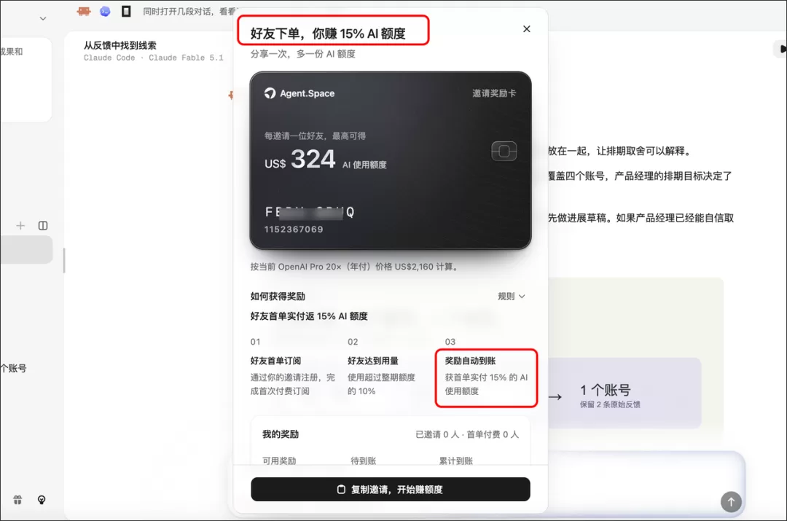Image resolution: width=787 pixels, height=521 pixels.
Task: Click 复制邀请,开始赚额度 button
Action: [x=391, y=490]
